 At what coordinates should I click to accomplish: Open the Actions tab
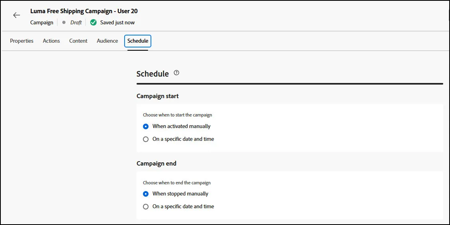pyautogui.click(x=52, y=41)
